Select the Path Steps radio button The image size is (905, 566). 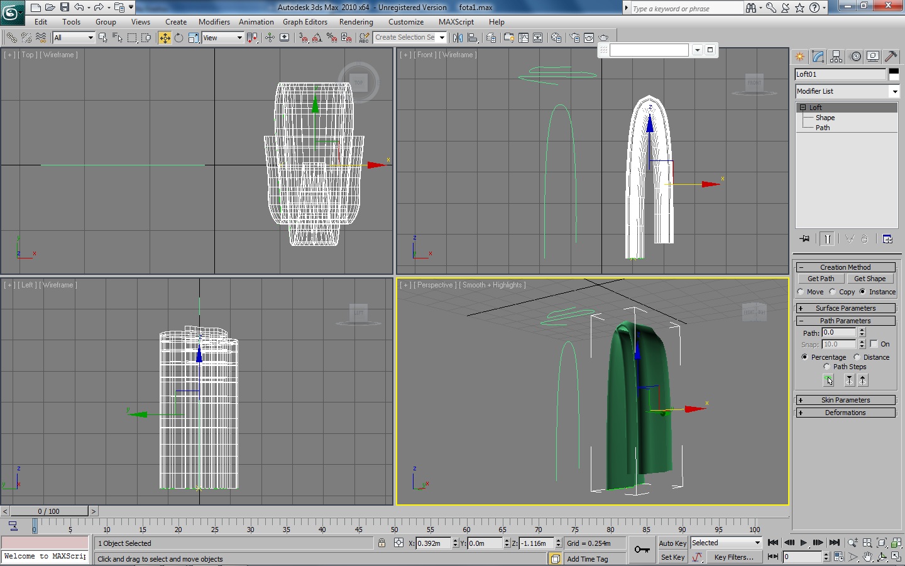point(826,367)
